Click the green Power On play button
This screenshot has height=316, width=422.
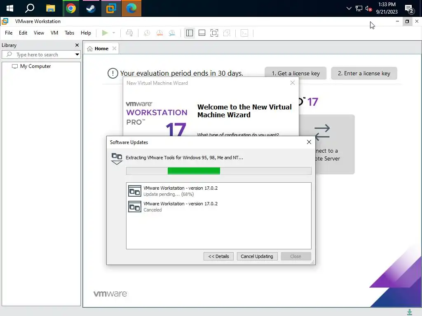[x=105, y=33]
